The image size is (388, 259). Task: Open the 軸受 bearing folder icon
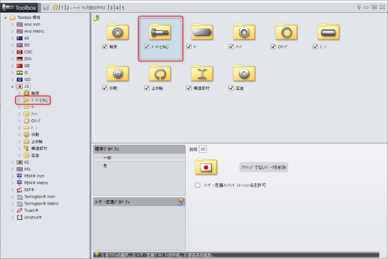click(118, 33)
